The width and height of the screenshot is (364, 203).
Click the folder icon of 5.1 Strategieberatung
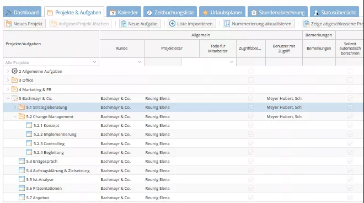point(22,107)
